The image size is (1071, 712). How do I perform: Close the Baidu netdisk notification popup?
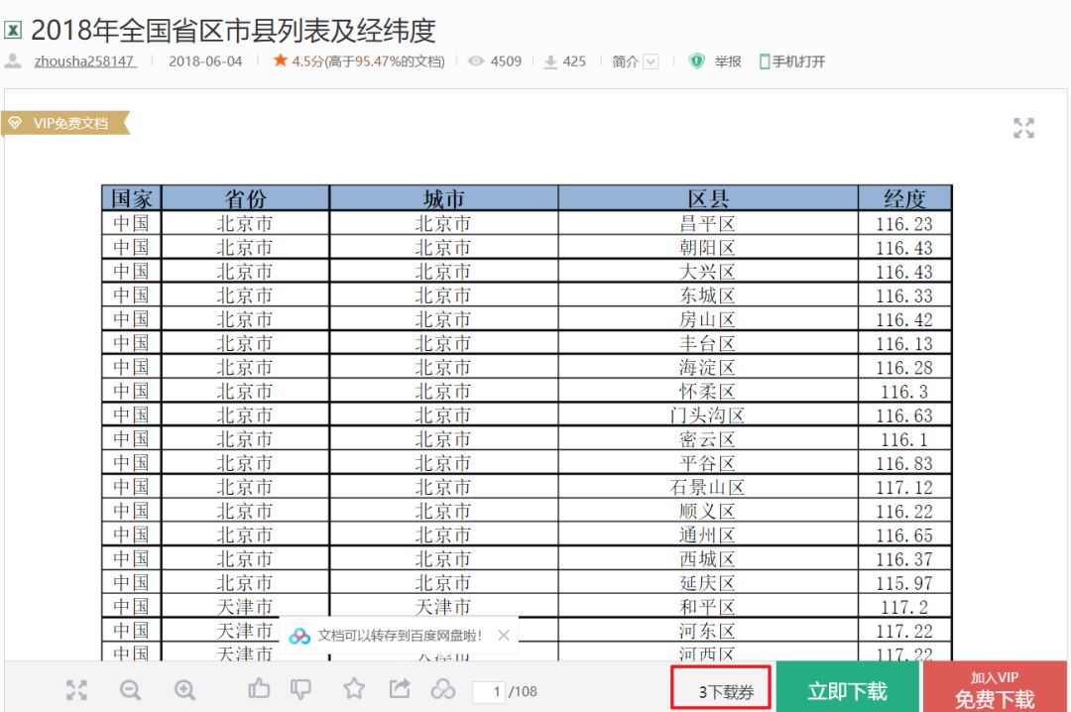pos(504,635)
